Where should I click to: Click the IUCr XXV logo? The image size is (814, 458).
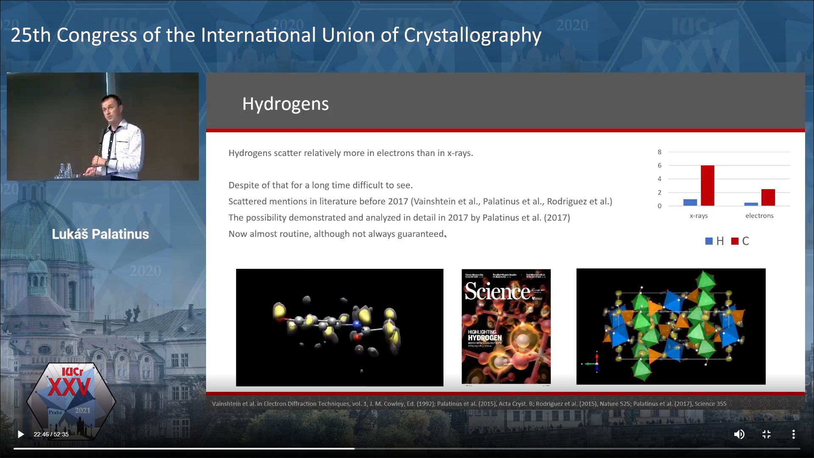[71, 401]
